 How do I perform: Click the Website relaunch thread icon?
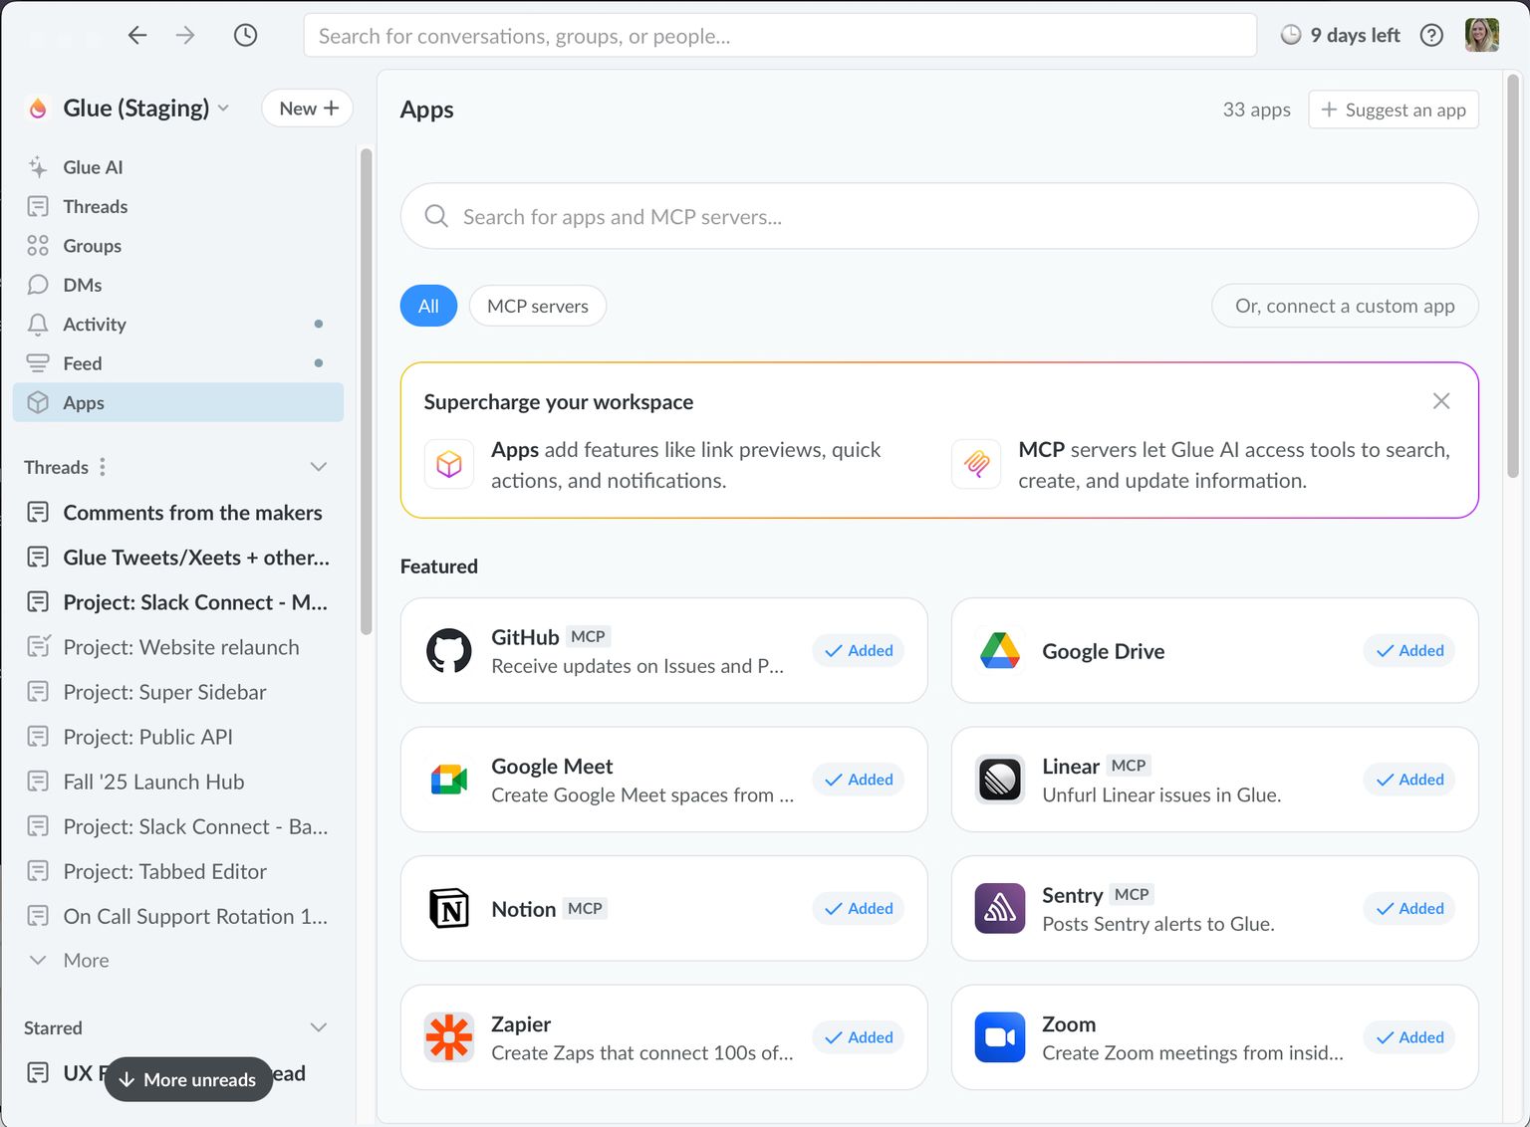pos(38,647)
